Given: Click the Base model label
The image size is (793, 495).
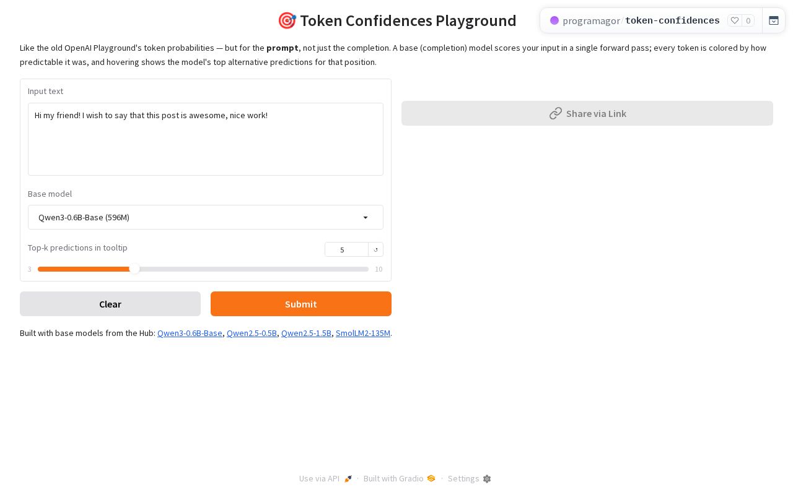Looking at the screenshot, I should point(50,194).
